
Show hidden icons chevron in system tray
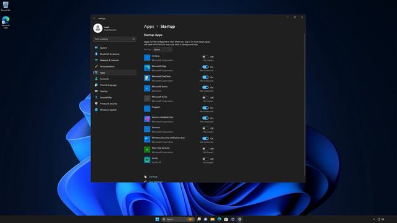374,219
